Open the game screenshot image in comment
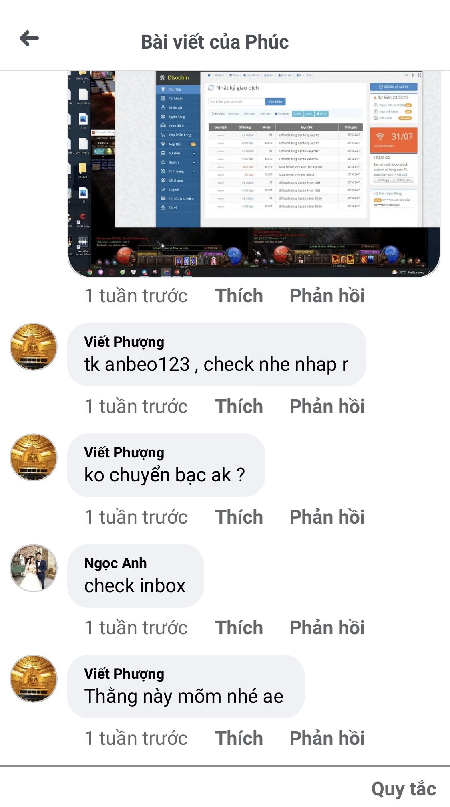The height and width of the screenshot is (807, 450). pos(254,174)
